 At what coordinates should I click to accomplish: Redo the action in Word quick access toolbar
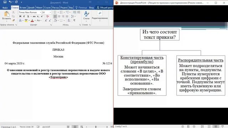coord(16,2)
